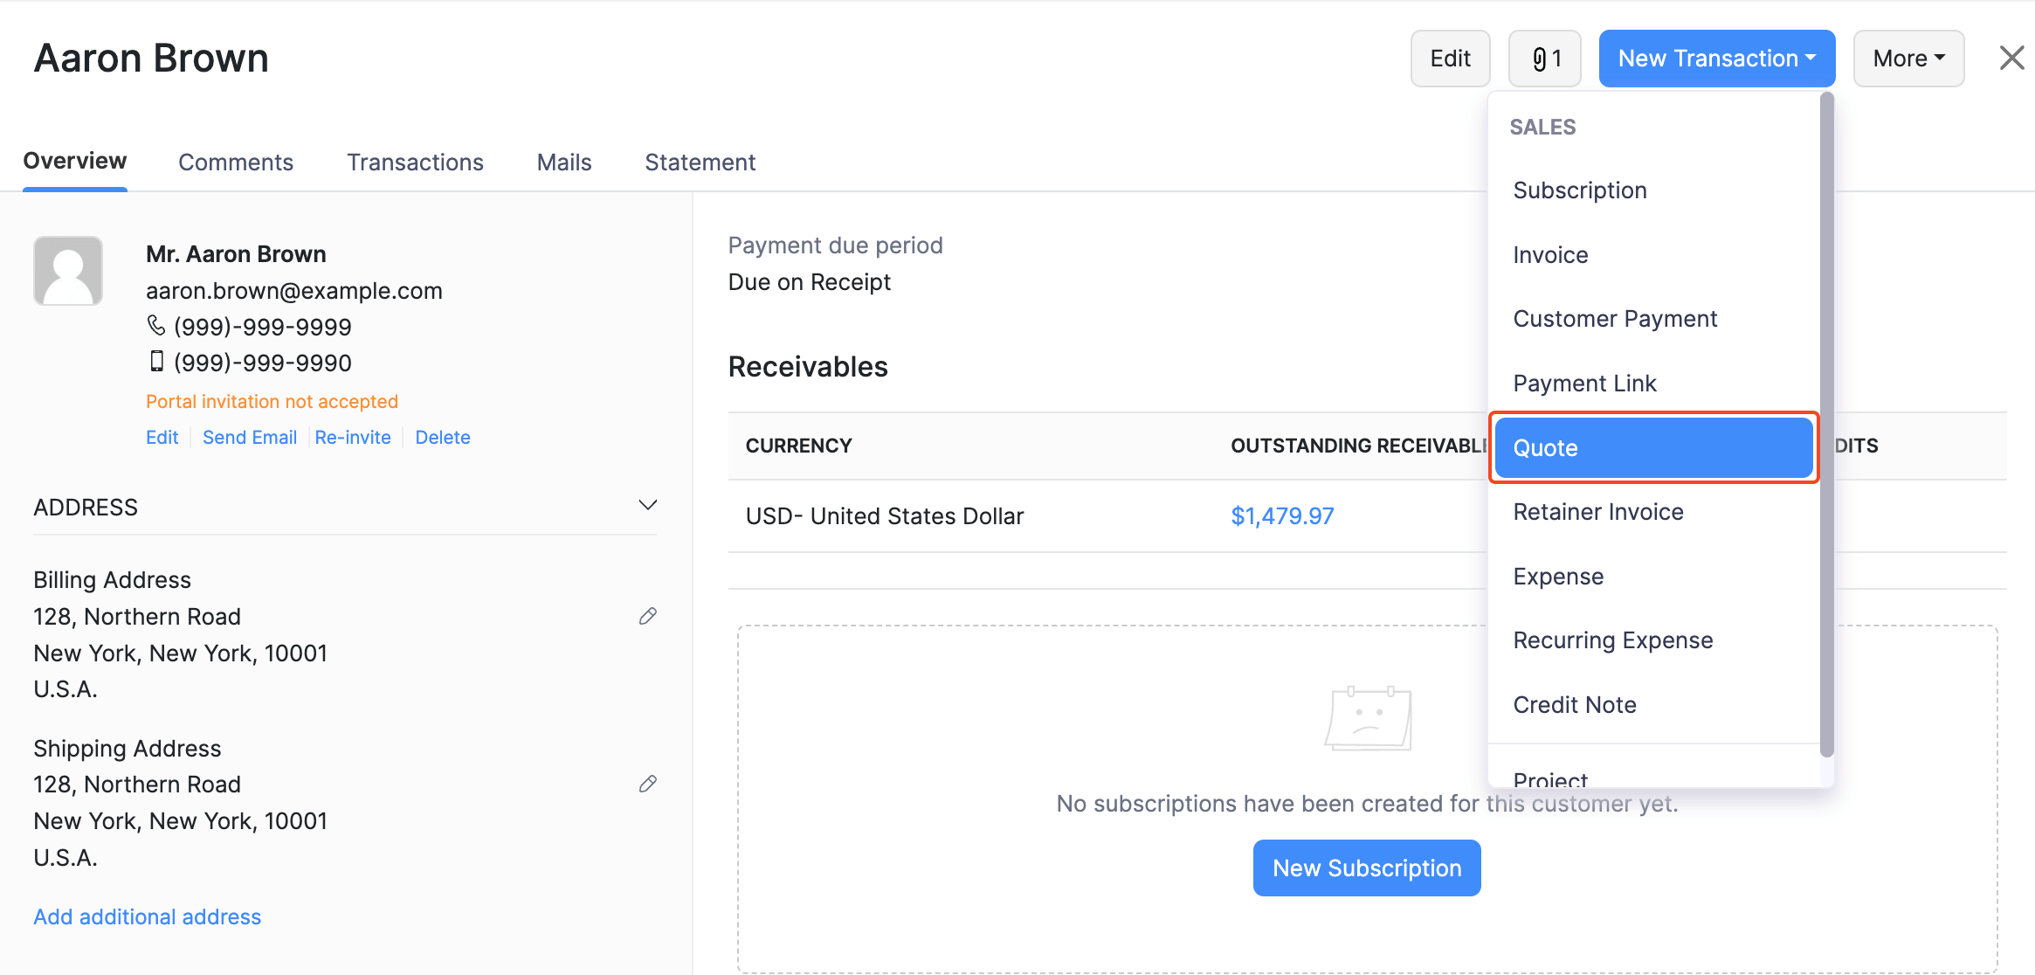Viewport: 2035px width, 975px height.
Task: Open the More dropdown
Action: coord(1907,58)
